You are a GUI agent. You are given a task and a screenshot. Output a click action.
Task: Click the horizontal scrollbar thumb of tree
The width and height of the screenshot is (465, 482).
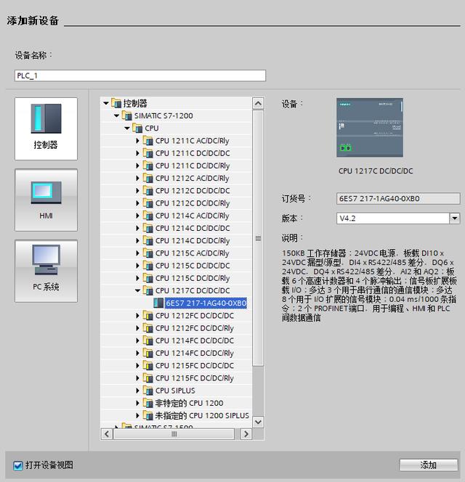tap(174, 434)
